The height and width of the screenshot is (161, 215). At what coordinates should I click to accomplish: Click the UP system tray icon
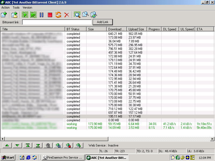tap(192, 158)
